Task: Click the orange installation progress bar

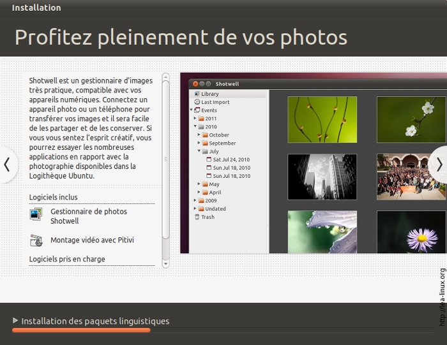Action: 81,330
